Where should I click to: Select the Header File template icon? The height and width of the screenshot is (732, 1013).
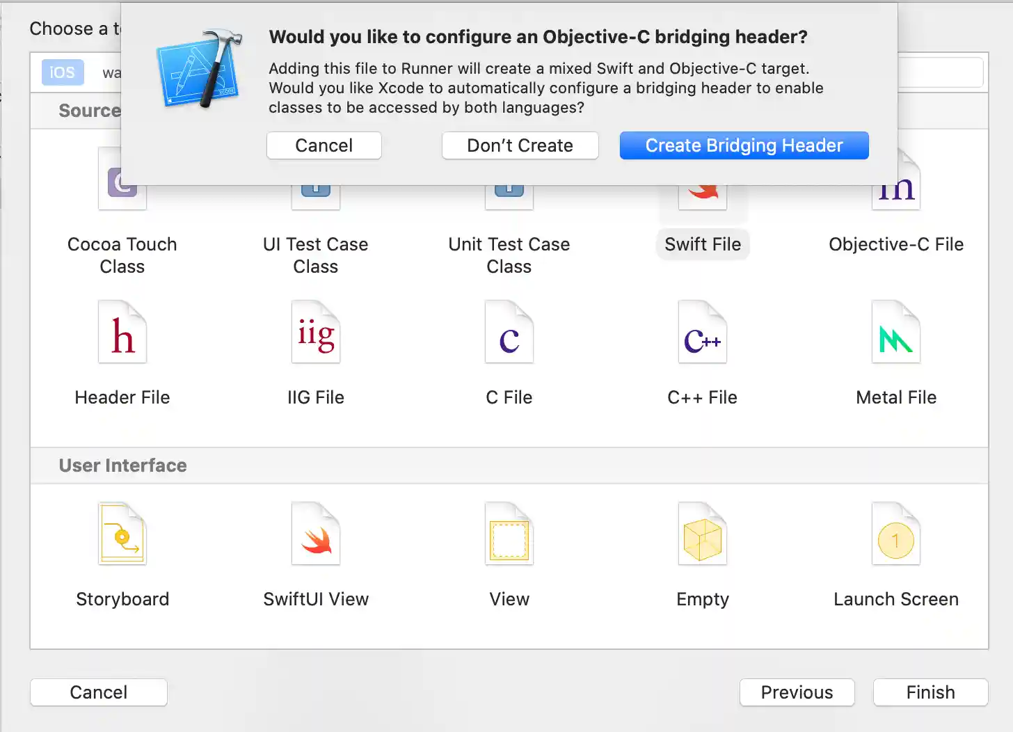tap(122, 333)
